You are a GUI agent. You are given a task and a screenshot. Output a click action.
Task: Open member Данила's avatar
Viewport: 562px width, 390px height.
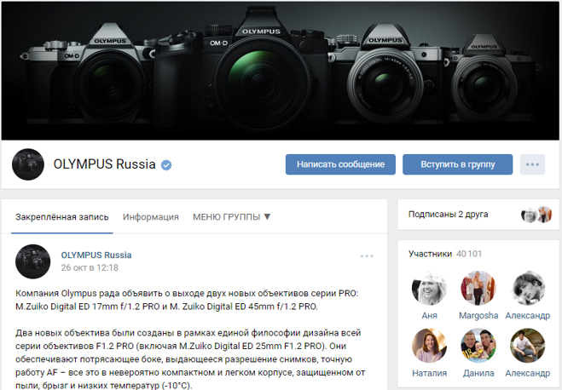coord(478,346)
